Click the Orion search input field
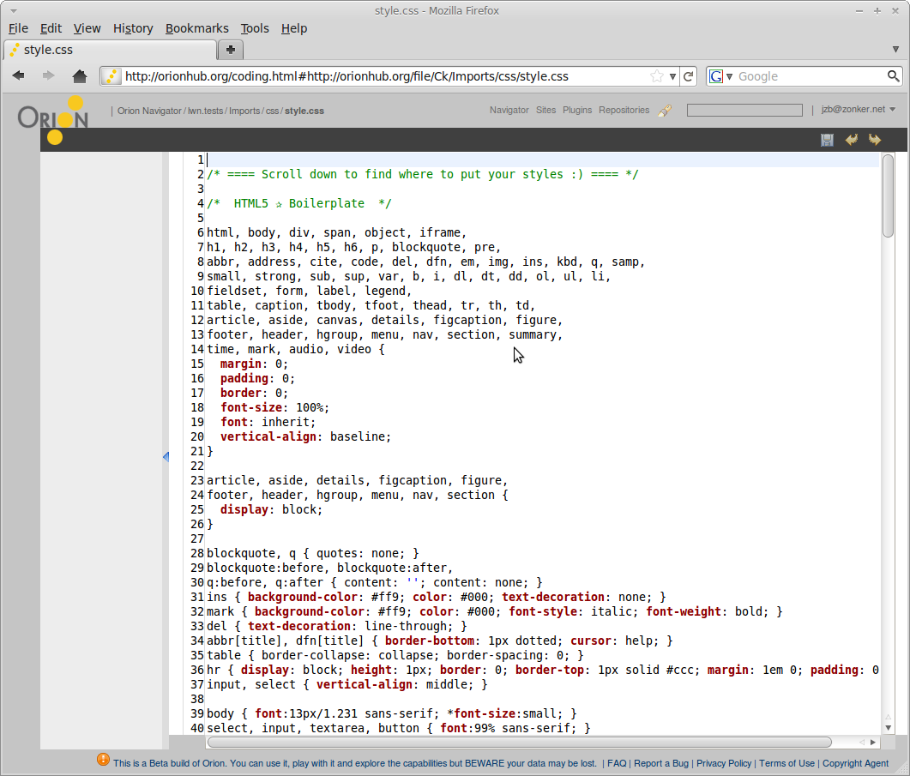Image resolution: width=910 pixels, height=776 pixels. coord(744,110)
